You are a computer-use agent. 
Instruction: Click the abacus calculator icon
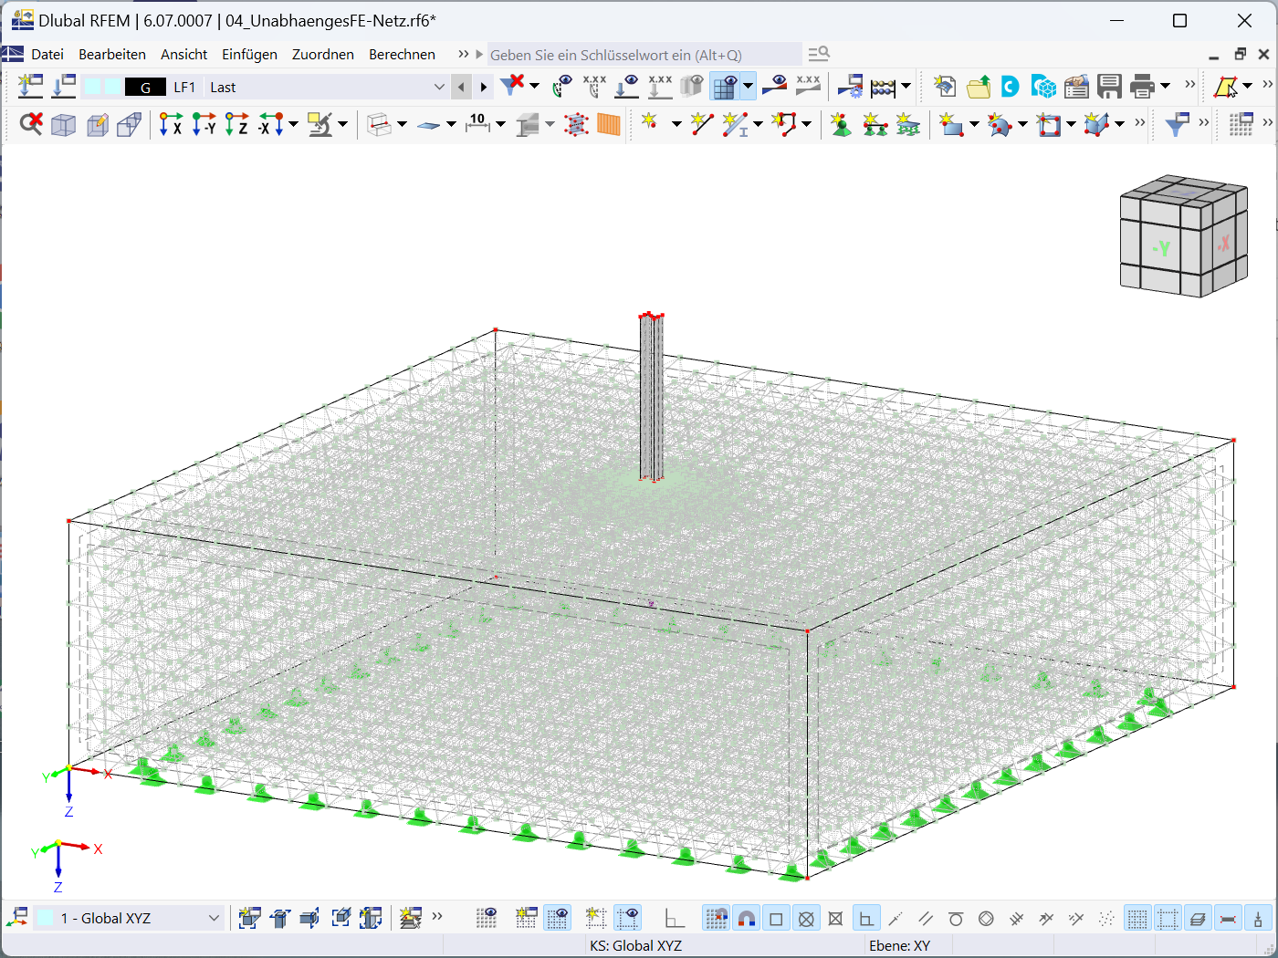[x=884, y=88]
